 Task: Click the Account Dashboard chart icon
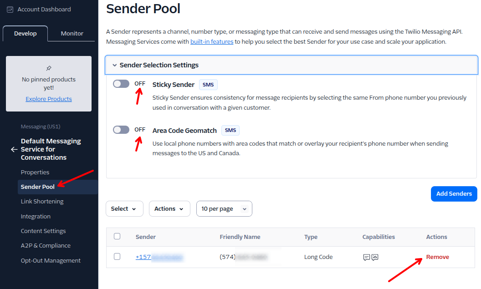pyautogui.click(x=10, y=9)
